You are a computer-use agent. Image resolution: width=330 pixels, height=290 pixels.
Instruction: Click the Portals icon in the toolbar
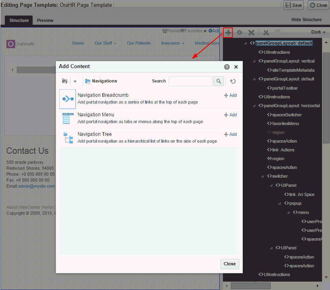(x=164, y=31)
